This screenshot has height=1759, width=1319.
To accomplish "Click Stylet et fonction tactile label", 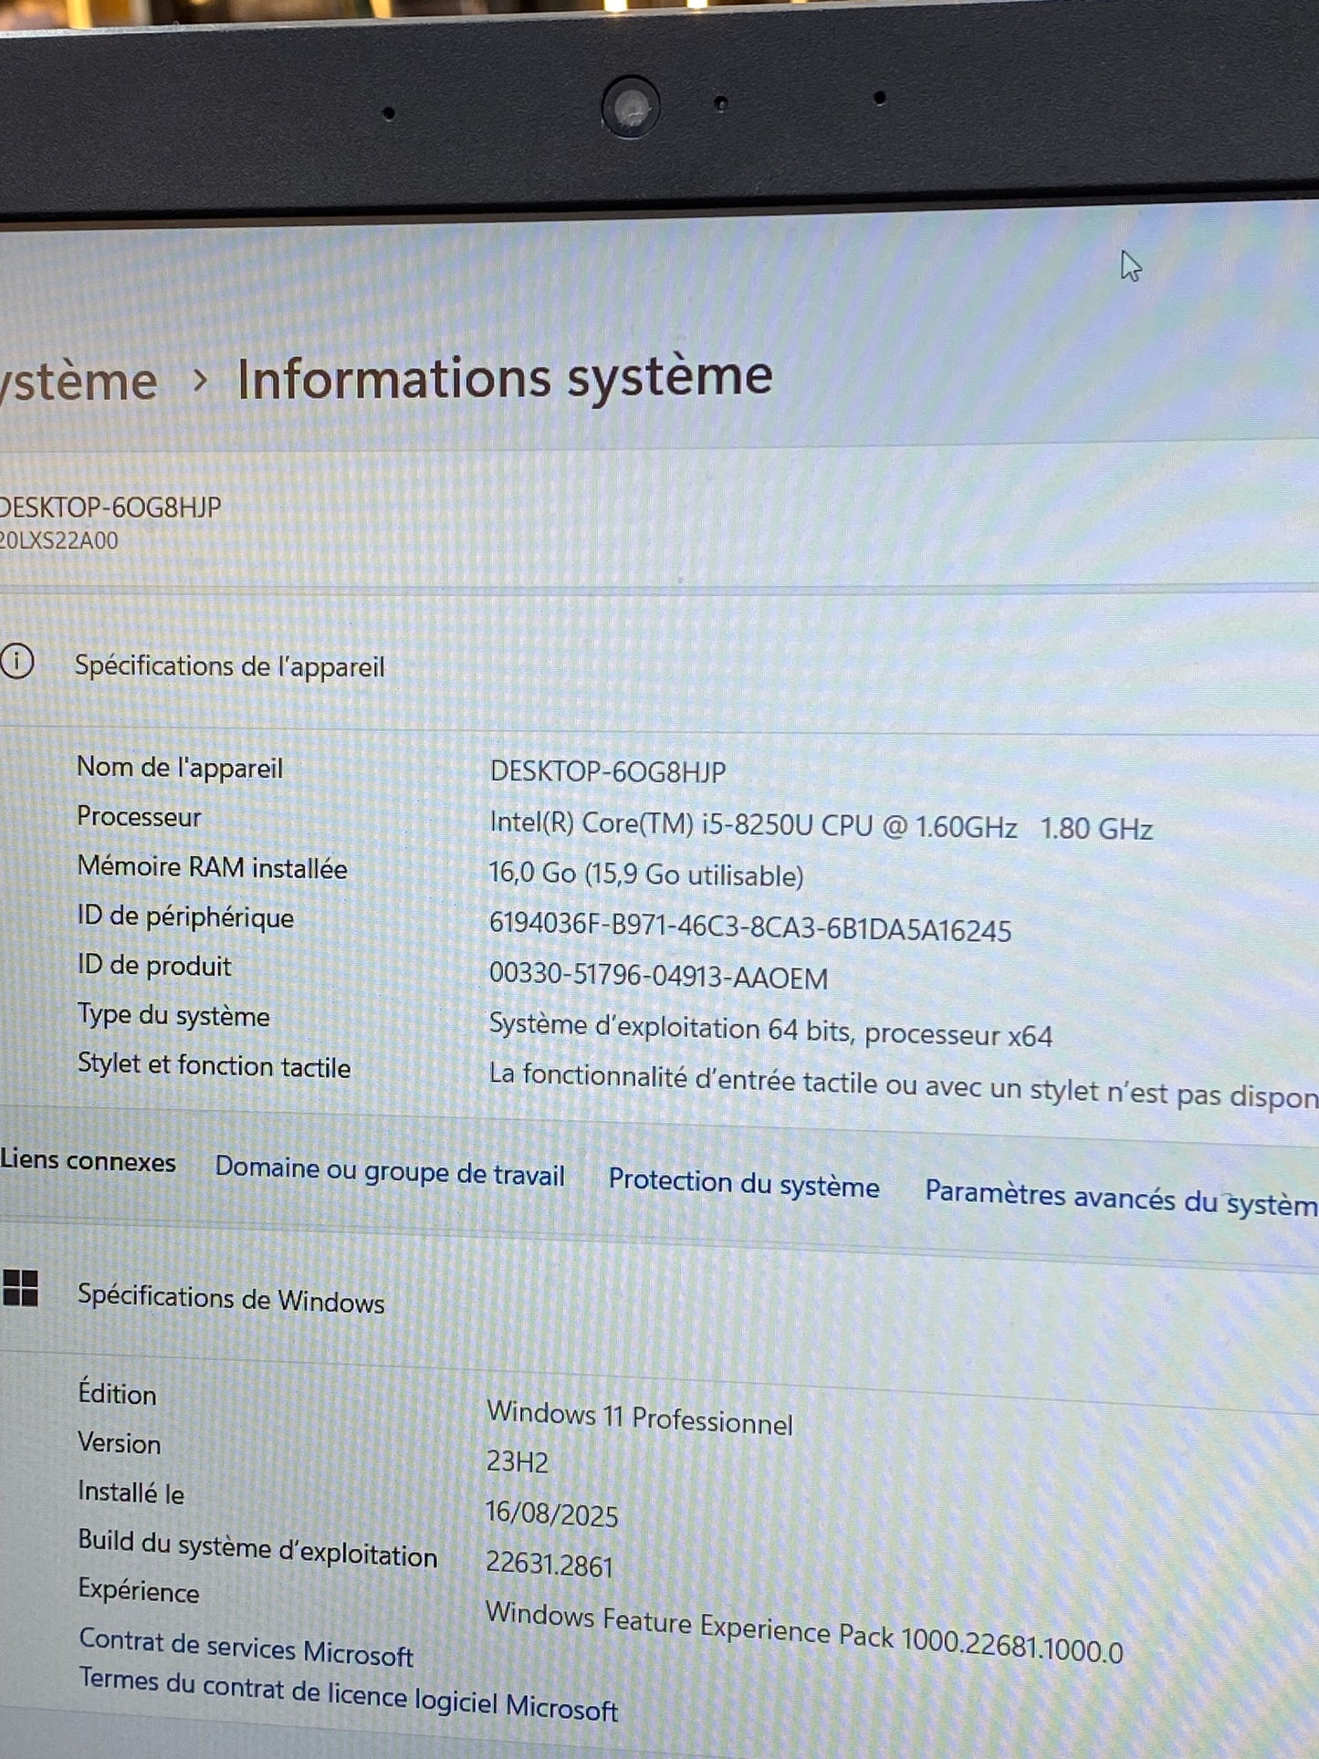I will click(214, 1065).
